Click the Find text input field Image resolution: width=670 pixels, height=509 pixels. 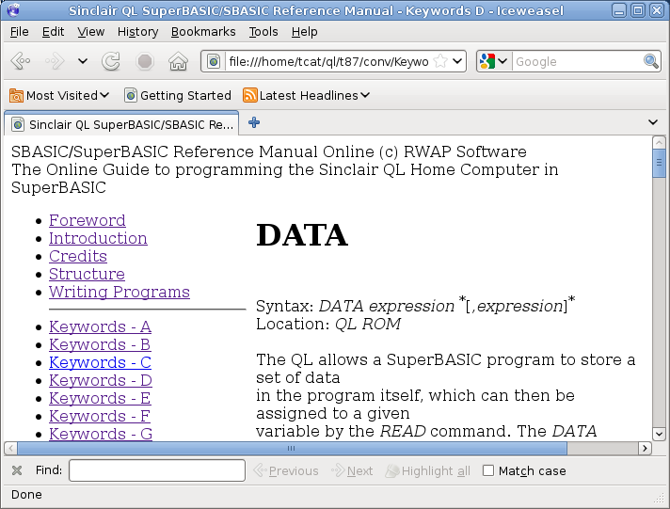pyautogui.click(x=157, y=470)
